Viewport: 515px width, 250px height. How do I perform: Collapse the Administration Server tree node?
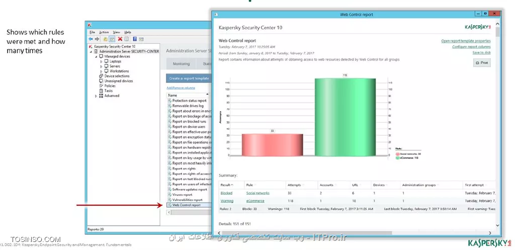coord(91,52)
